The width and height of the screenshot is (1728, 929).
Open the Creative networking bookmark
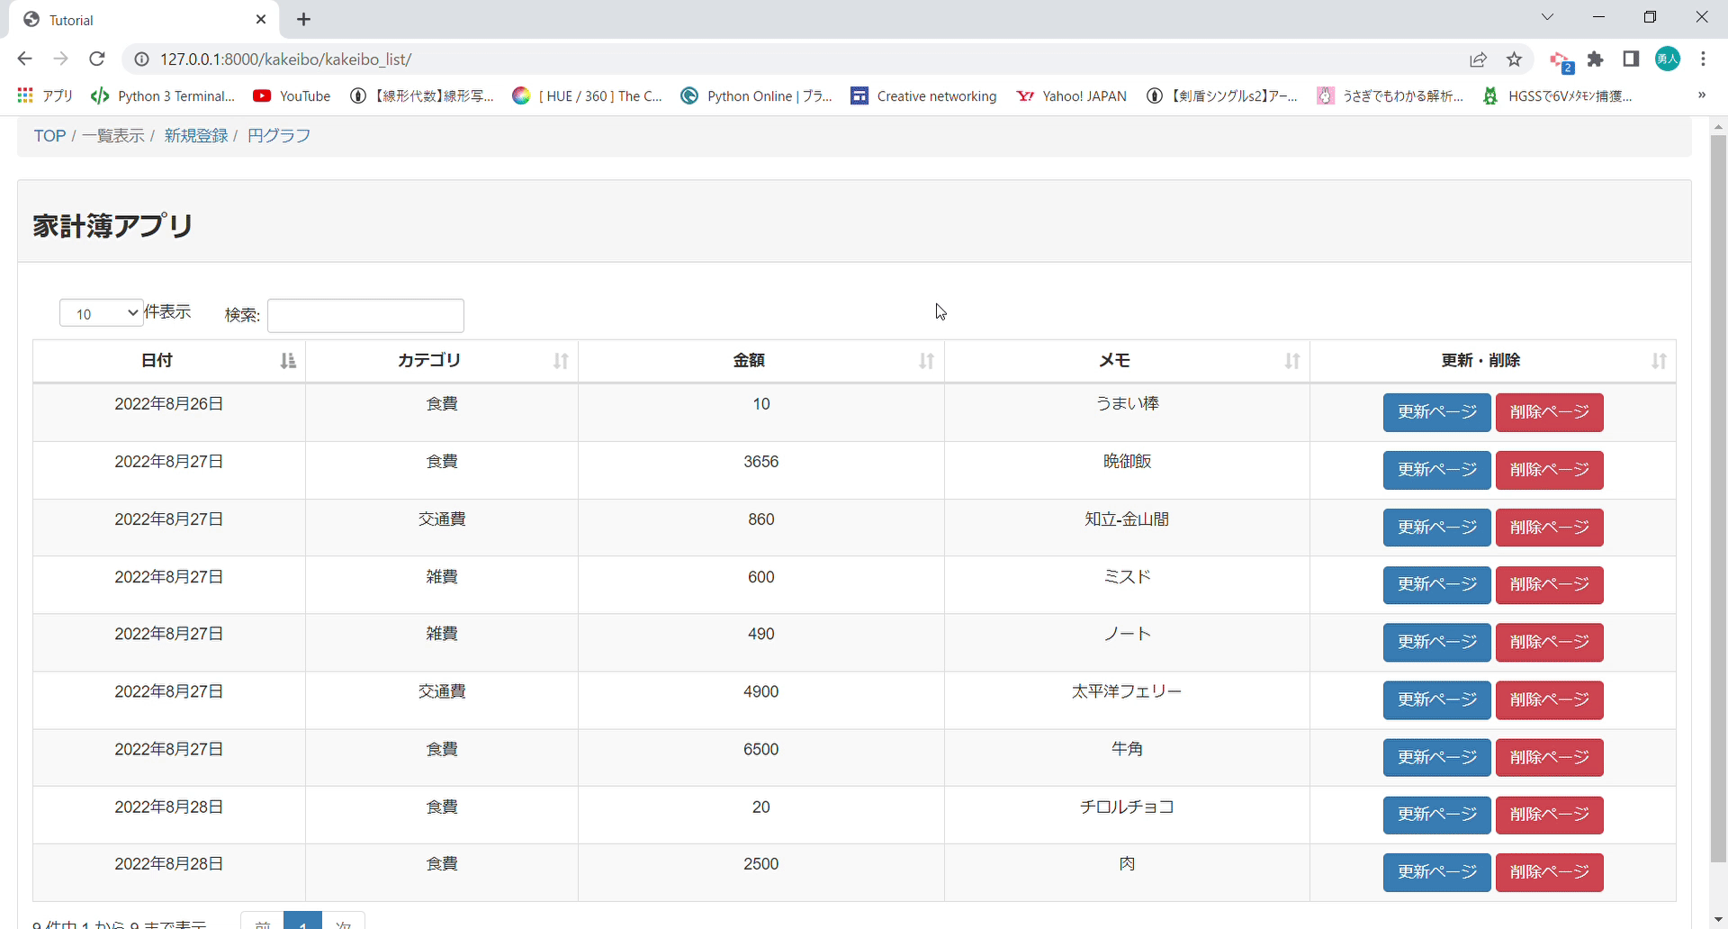(x=923, y=95)
